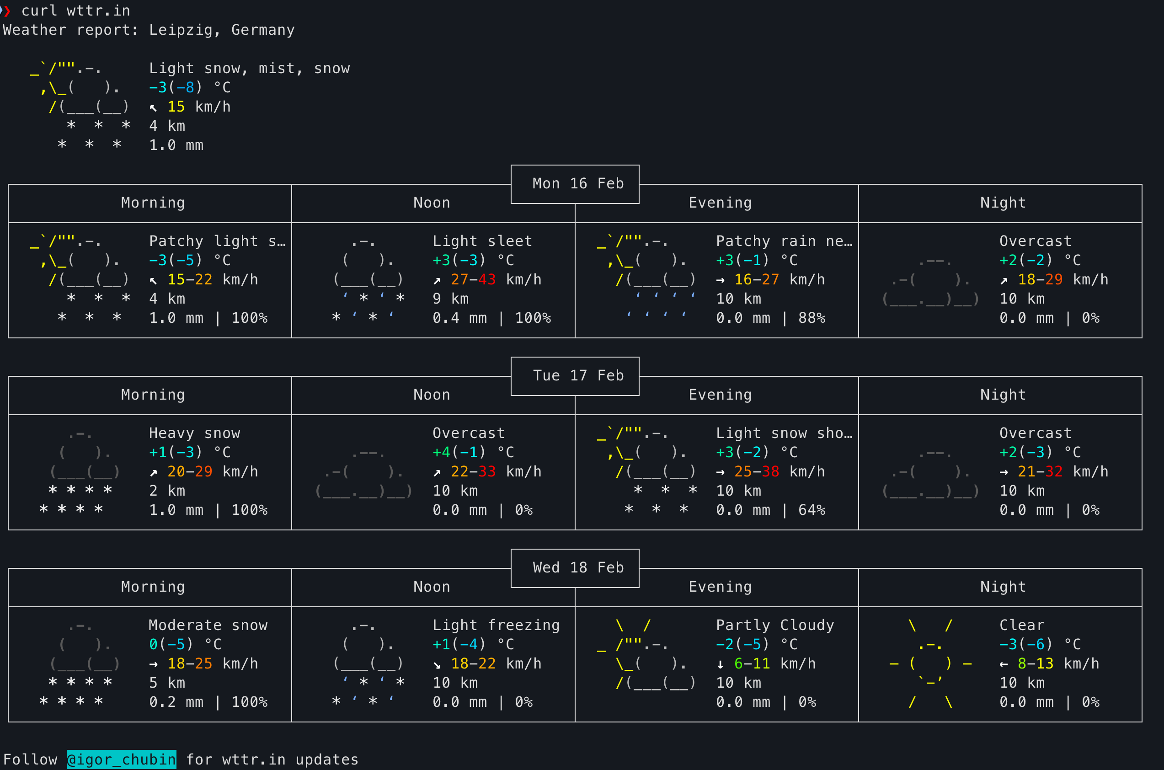Click the Wednesday night clear sun icon

930,663
